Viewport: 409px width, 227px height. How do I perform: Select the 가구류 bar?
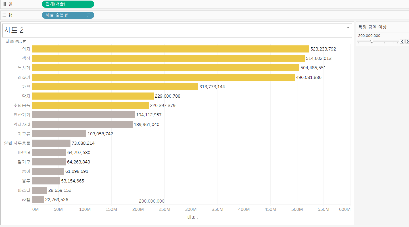59,134
